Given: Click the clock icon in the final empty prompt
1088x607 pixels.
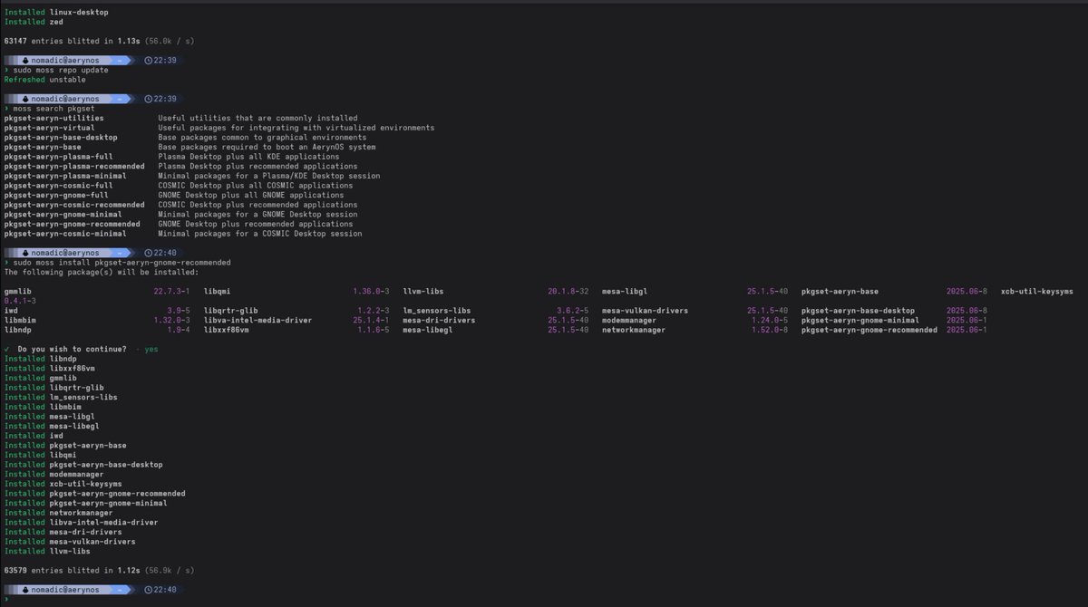Looking at the screenshot, I should [x=148, y=589].
